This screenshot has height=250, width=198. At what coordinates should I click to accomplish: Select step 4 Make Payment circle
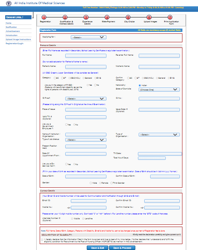(107, 17)
